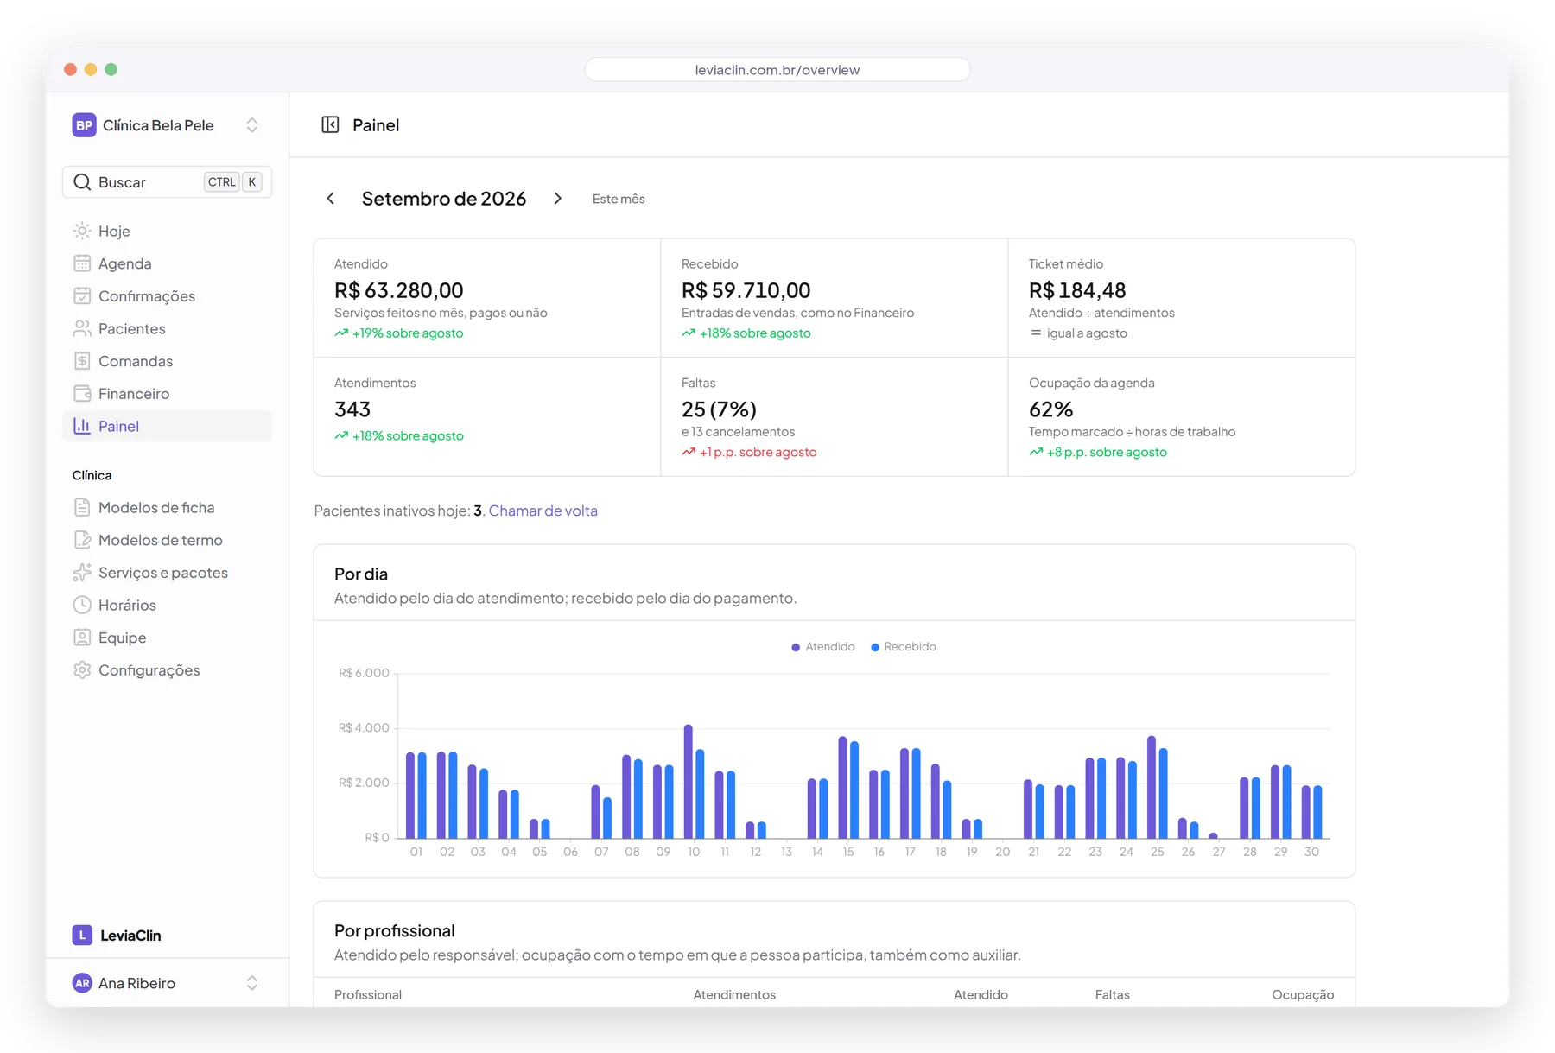Viewport: 1555px width, 1053px height.
Task: Click the Comandas receipt icon
Action: pos(82,361)
